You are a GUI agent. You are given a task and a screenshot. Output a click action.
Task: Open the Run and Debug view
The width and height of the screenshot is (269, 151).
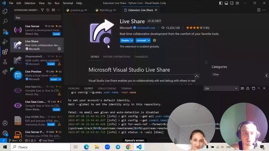(5, 42)
